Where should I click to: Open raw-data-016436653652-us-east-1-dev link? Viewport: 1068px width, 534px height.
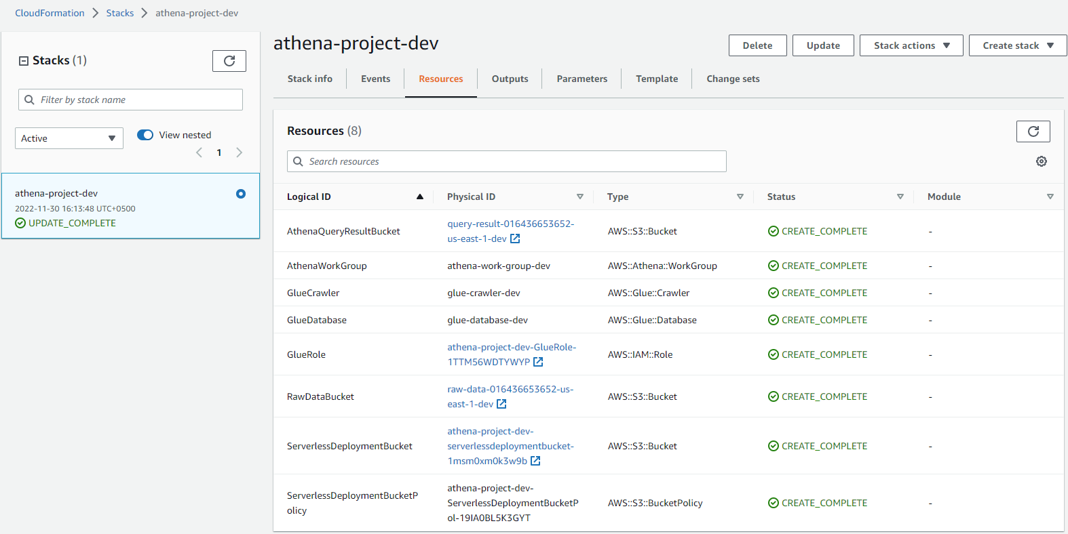(x=510, y=396)
